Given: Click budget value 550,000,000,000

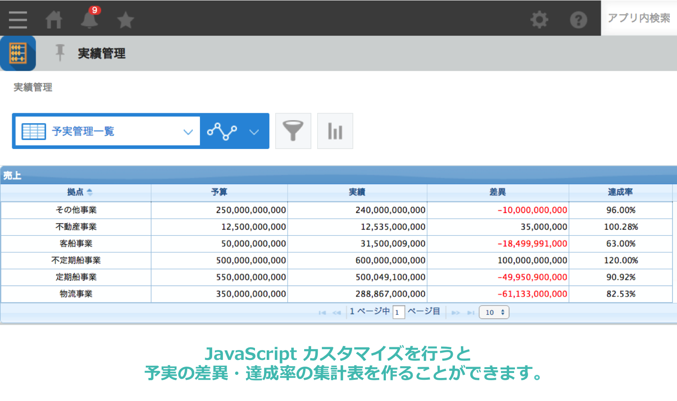Looking at the screenshot, I should (251, 277).
